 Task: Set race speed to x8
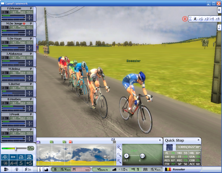coord(217,19)
